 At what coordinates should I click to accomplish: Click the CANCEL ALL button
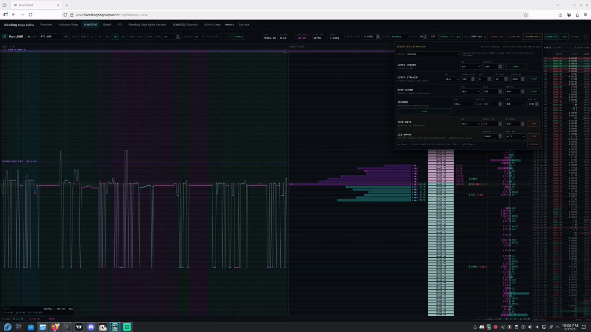497,36
